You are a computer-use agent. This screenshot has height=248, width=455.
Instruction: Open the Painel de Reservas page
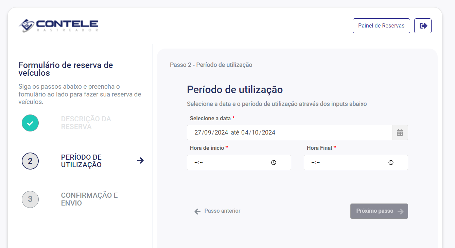(x=381, y=25)
